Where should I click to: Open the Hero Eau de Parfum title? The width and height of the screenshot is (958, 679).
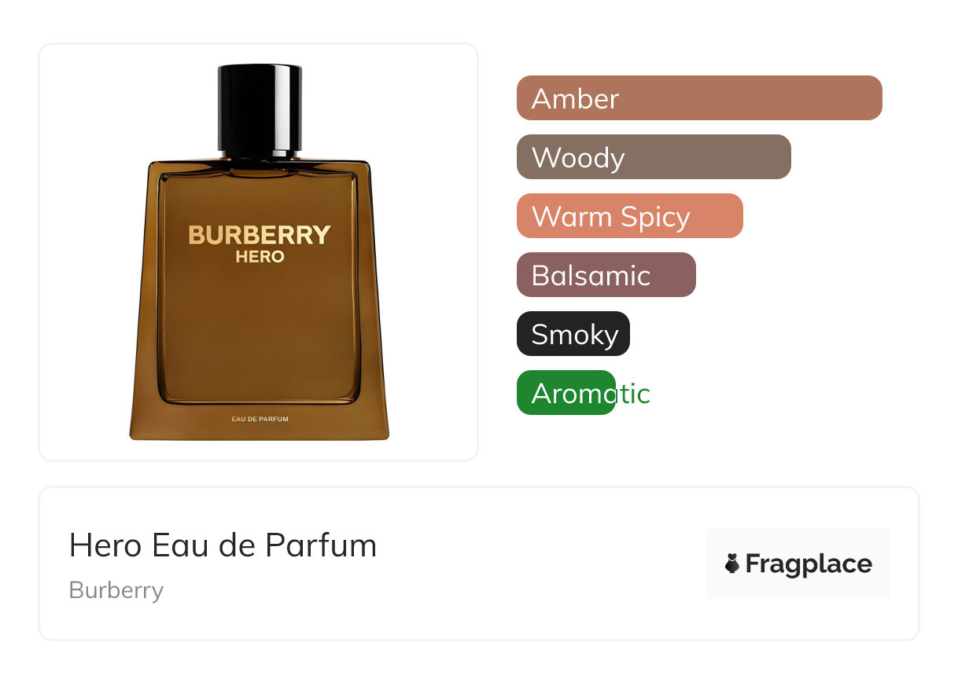pyautogui.click(x=223, y=545)
